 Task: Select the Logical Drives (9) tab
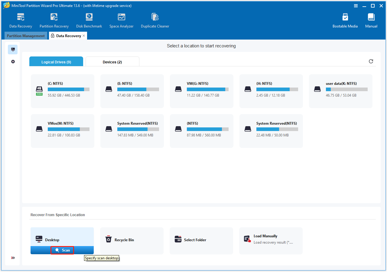point(56,62)
